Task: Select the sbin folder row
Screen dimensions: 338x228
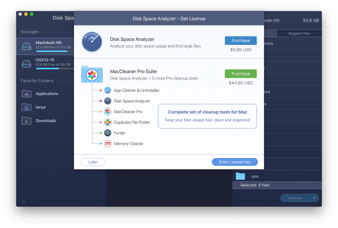Action: [277, 176]
